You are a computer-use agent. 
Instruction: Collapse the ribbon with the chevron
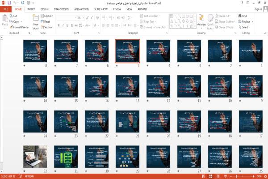tap(265, 33)
